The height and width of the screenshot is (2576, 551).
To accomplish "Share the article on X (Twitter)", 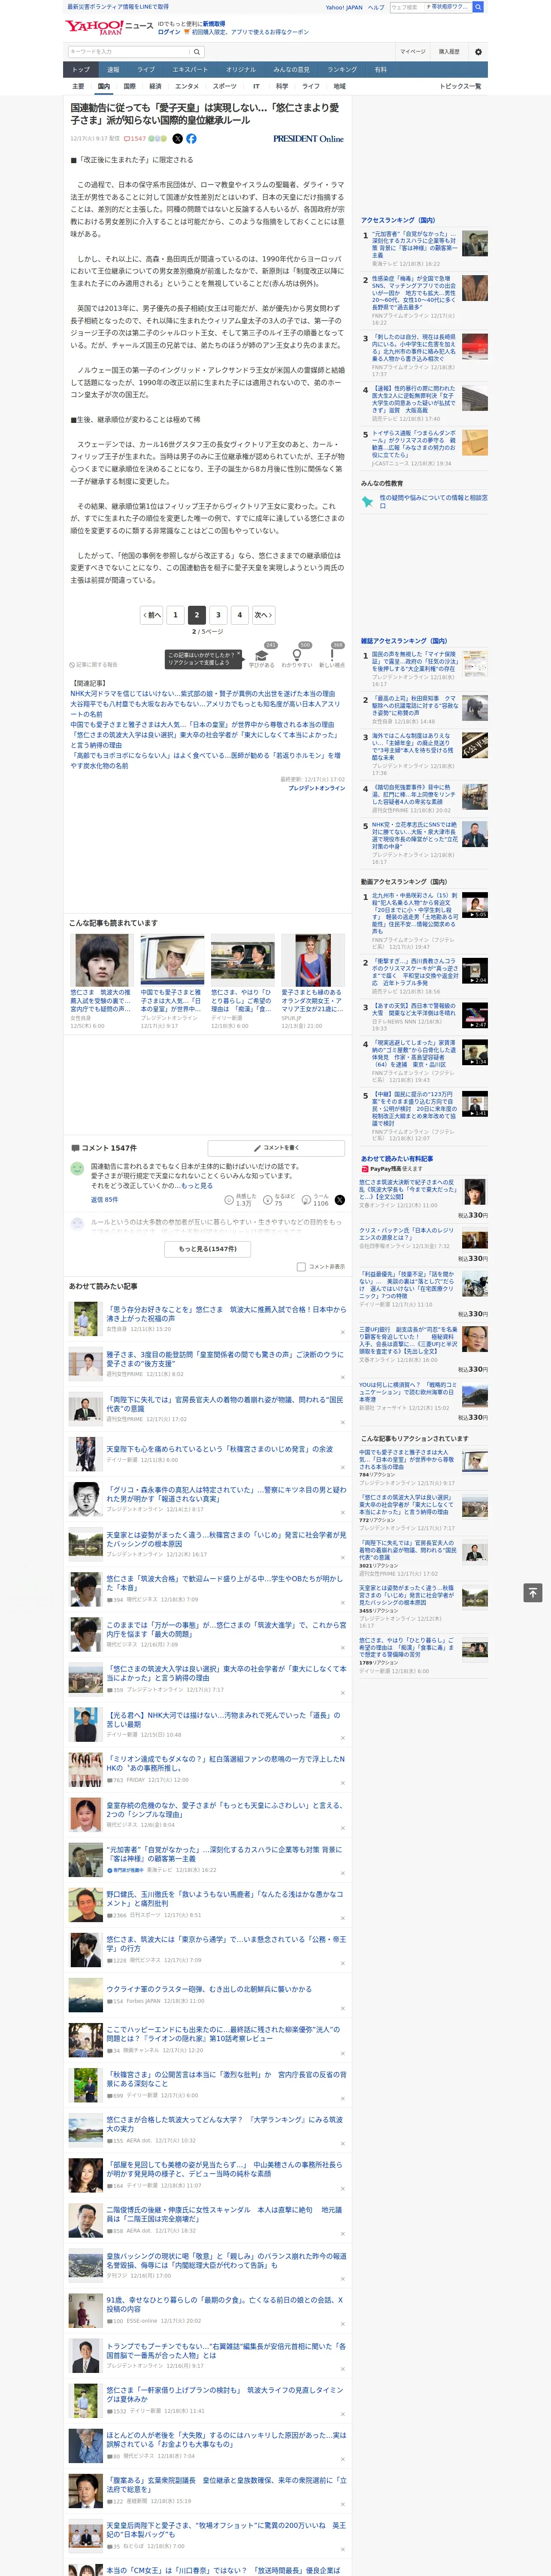I will [x=178, y=139].
